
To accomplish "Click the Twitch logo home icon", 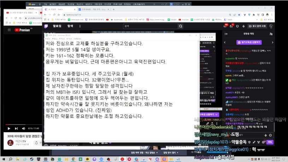I will (x=47, y=26).
